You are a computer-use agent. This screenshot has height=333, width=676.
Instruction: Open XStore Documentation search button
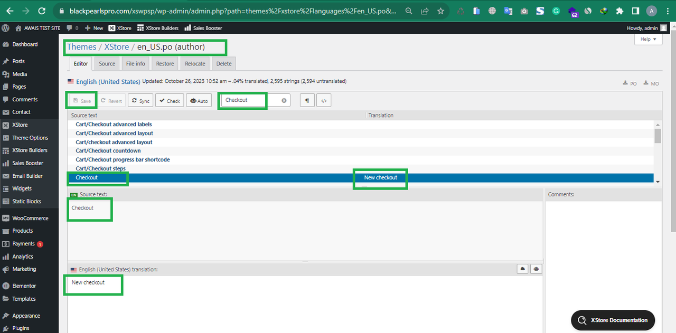(x=613, y=320)
